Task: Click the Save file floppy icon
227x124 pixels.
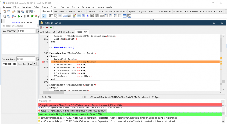Action: point(19,11)
